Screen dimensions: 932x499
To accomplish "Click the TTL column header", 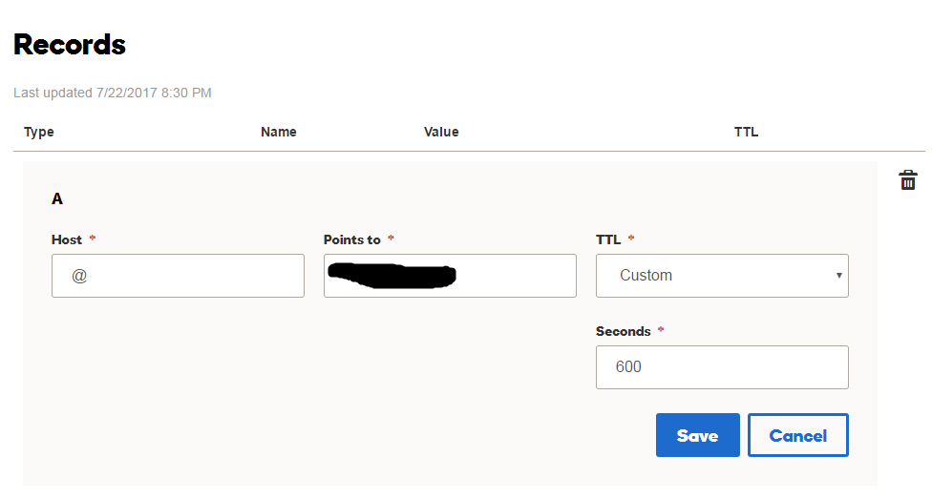I will [x=746, y=132].
